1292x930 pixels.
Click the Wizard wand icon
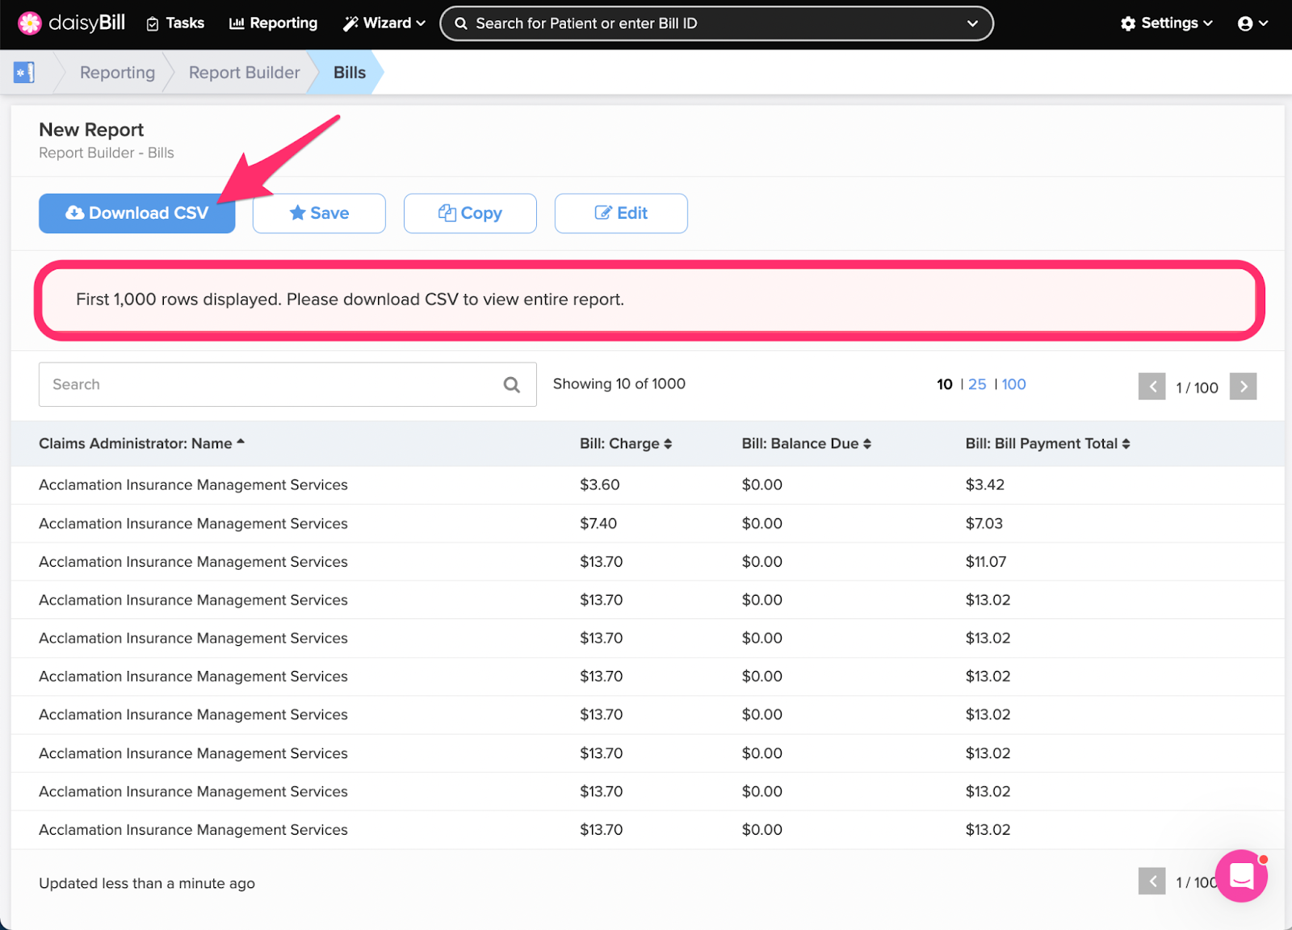tap(350, 23)
